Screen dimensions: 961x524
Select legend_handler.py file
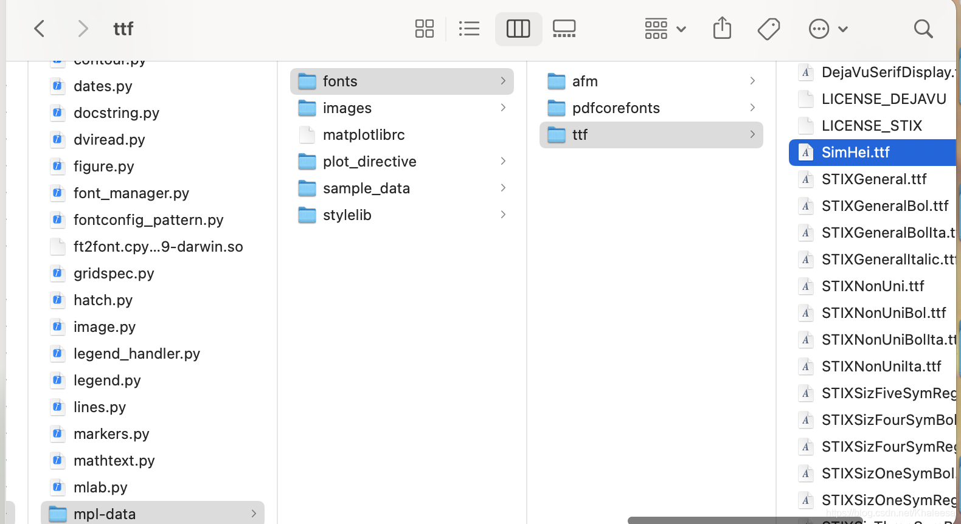pos(153,353)
